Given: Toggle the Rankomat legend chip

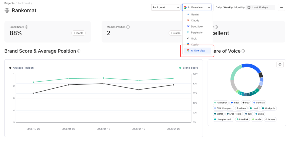Looking at the screenshot, I should coord(221,103).
